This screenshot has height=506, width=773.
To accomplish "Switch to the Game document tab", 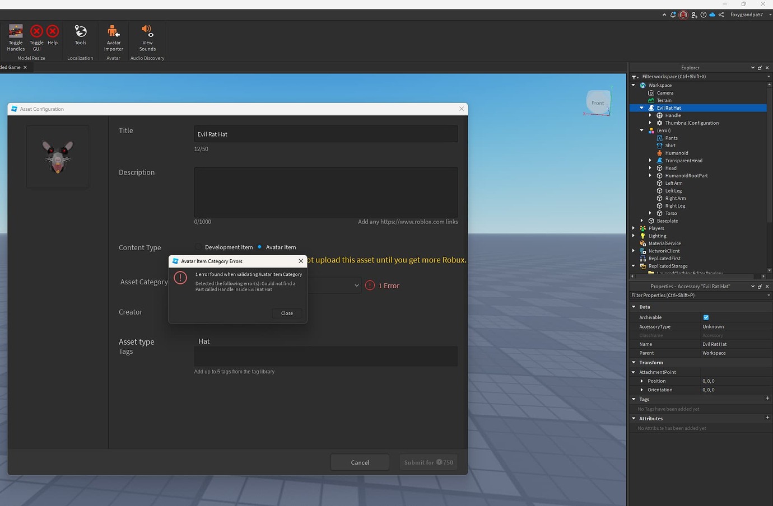I will (10, 67).
